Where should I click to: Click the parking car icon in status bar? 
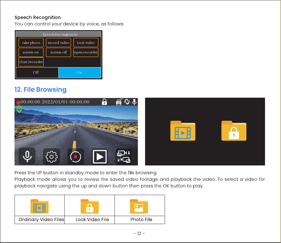[119, 102]
